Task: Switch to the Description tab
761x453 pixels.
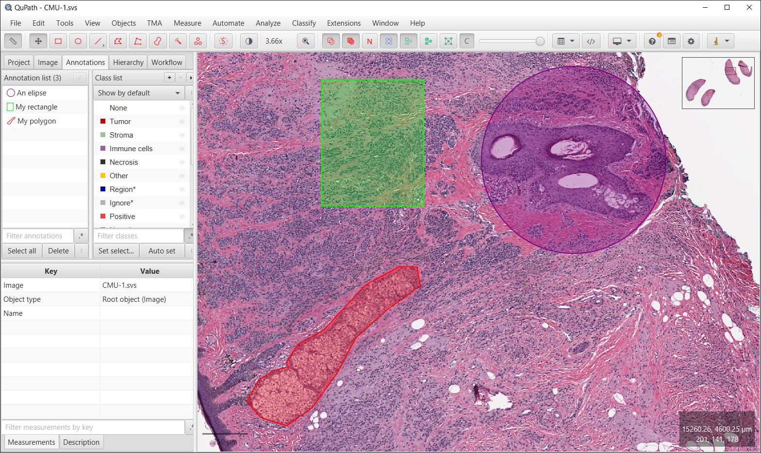Action: pyautogui.click(x=81, y=442)
